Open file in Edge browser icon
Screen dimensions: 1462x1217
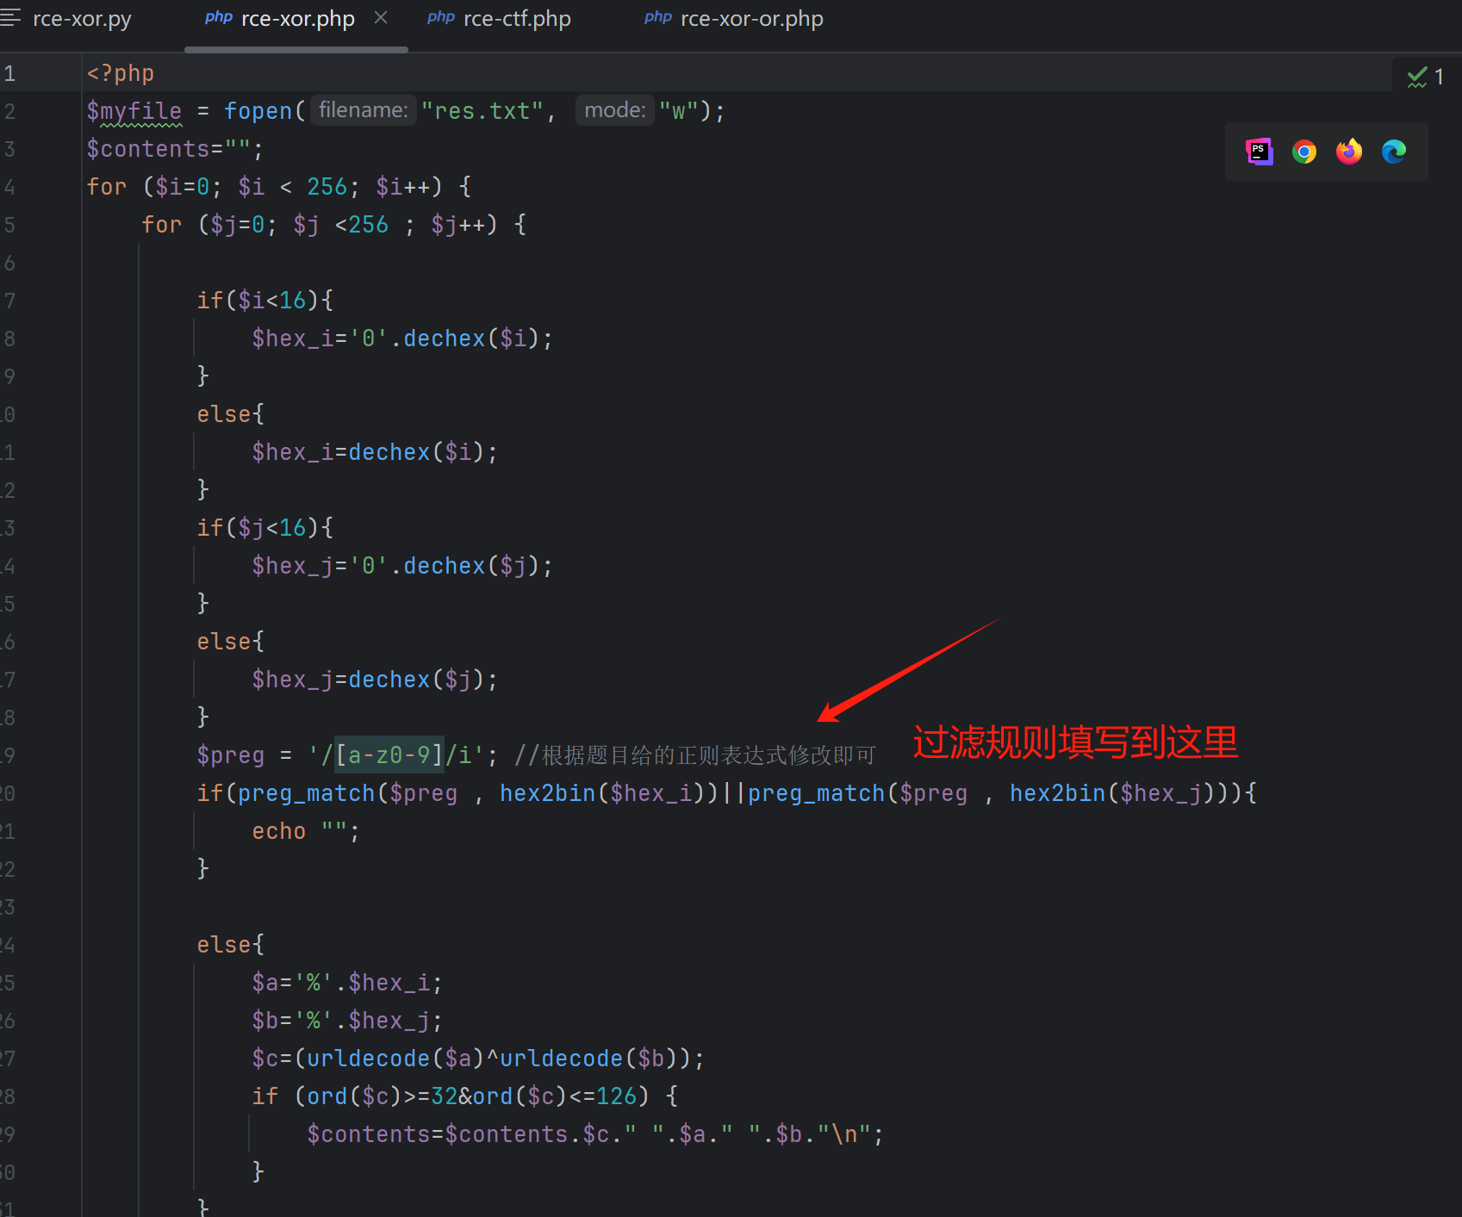tap(1393, 152)
